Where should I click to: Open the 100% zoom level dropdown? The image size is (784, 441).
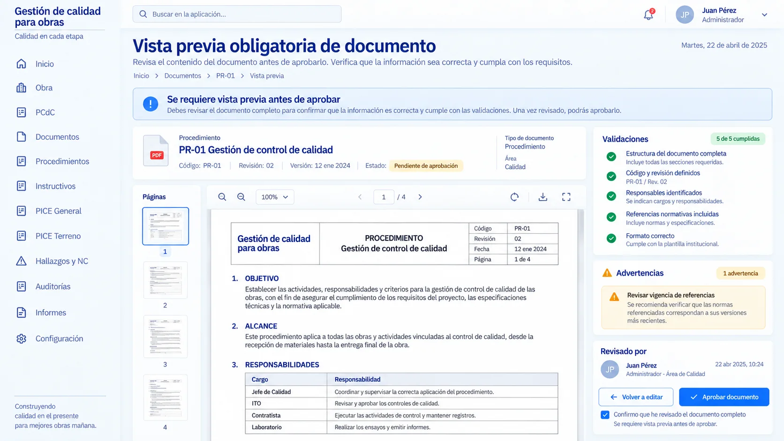[x=275, y=197]
